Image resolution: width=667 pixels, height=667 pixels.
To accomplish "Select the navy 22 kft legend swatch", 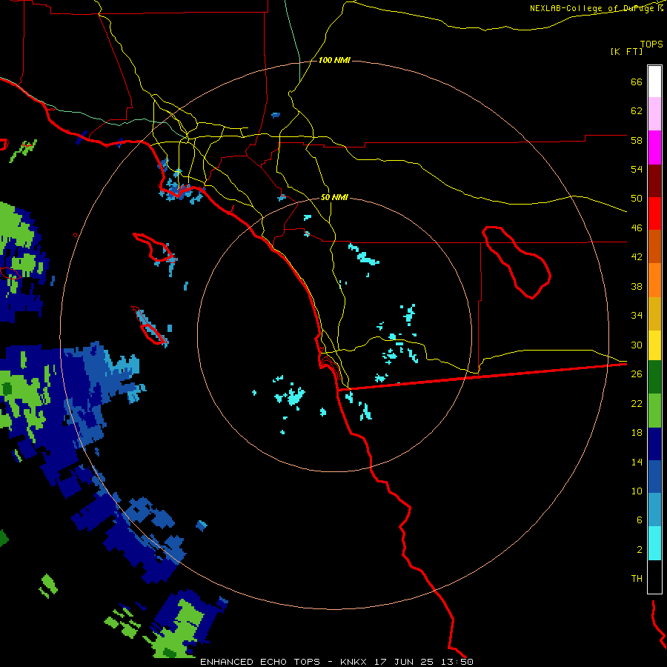I will [654, 444].
